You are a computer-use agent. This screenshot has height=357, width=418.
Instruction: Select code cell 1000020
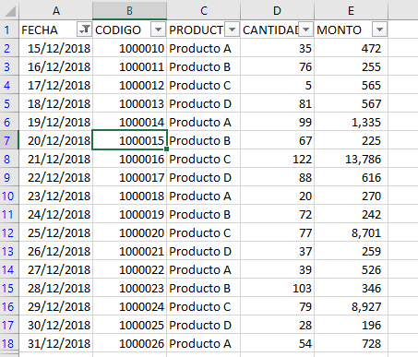129,232
